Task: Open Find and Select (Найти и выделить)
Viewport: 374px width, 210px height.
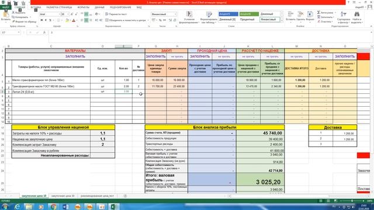Action: [x=357, y=17]
